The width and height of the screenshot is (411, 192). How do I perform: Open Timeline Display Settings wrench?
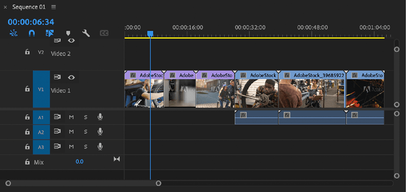pyautogui.click(x=86, y=33)
